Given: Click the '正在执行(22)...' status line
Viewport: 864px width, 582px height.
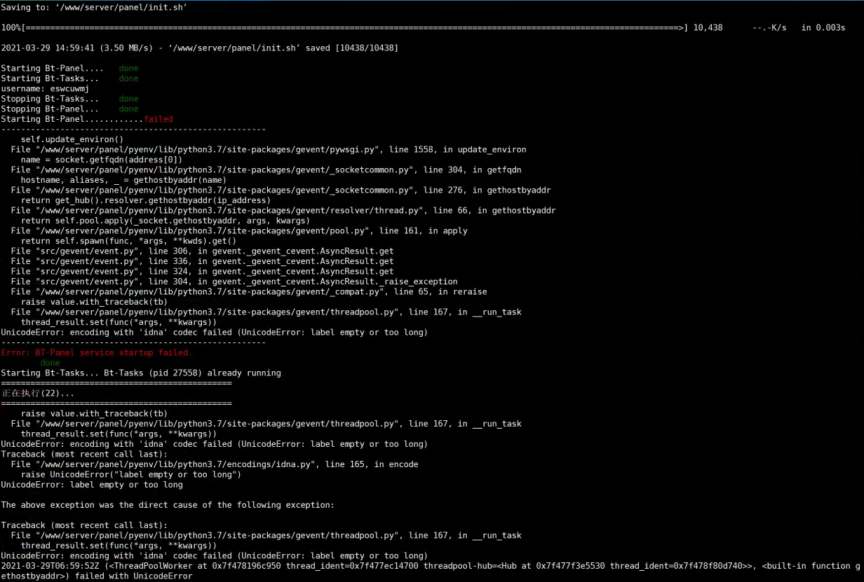Looking at the screenshot, I should coord(38,394).
